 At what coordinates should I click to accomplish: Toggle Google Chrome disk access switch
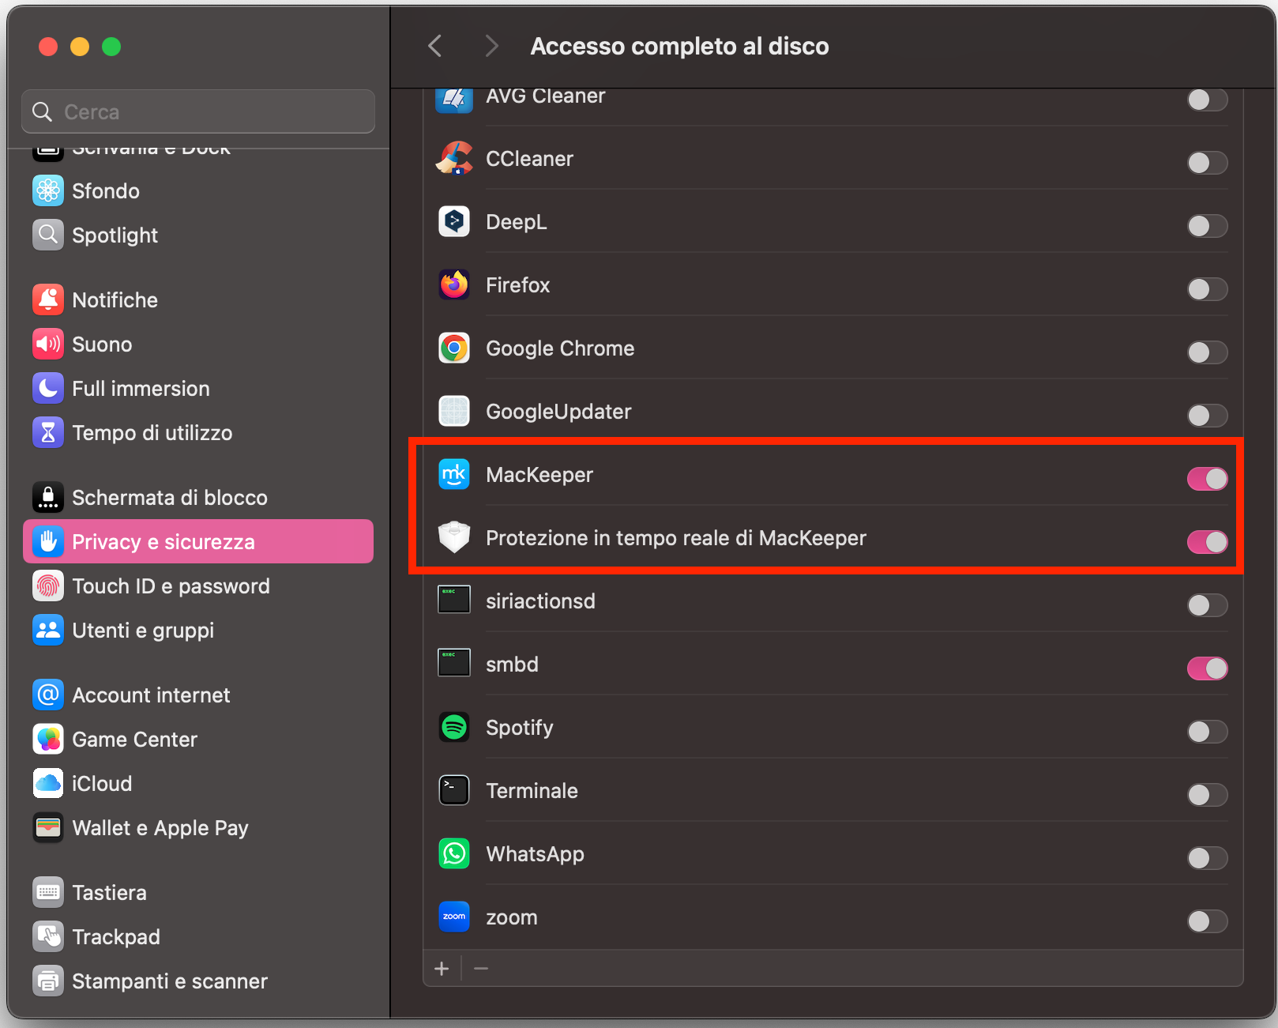[1207, 352]
